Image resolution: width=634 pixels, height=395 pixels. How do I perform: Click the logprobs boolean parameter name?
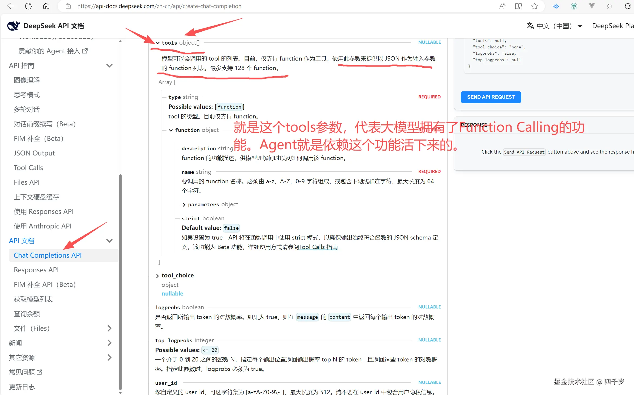click(x=167, y=307)
